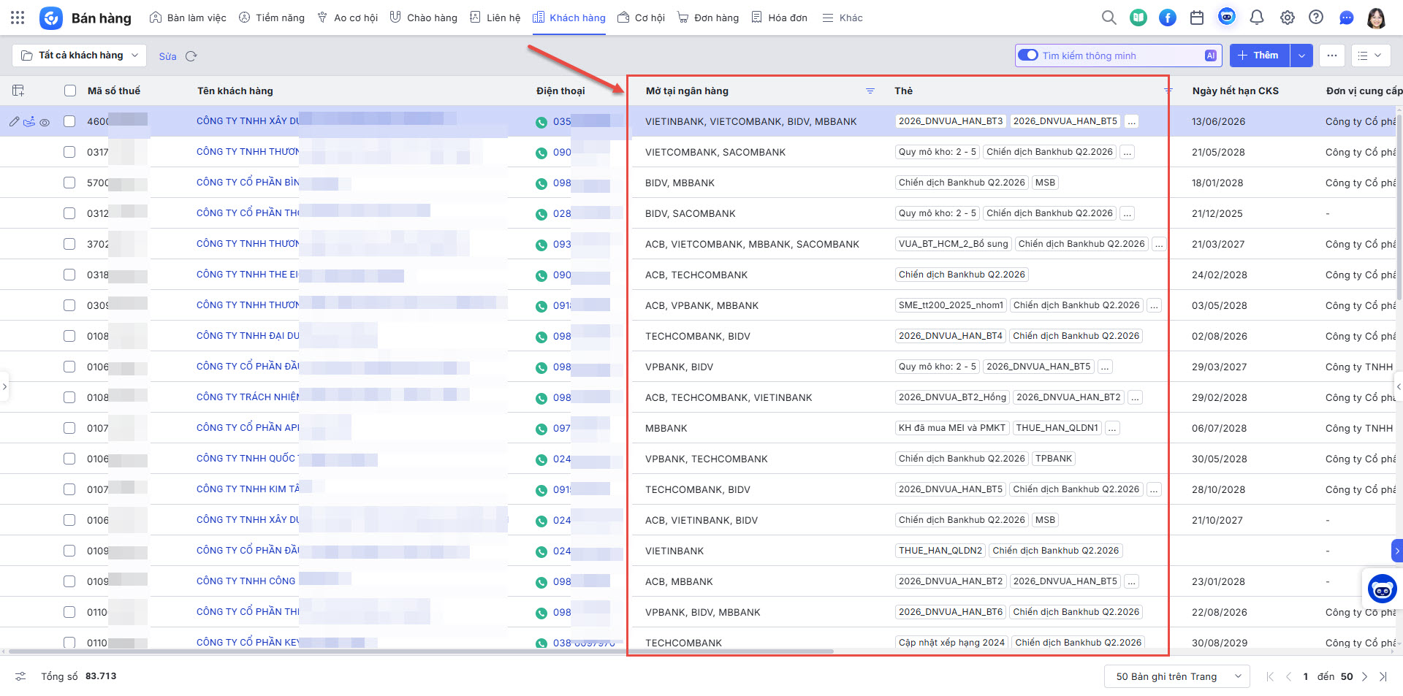Switch to the Đơn hàng tab
The image size is (1403, 696).
tap(708, 18)
